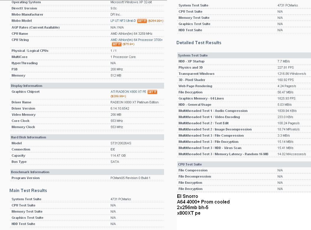
Task: Select the DirectX Version 9.0c value
Action: point(114,8)
